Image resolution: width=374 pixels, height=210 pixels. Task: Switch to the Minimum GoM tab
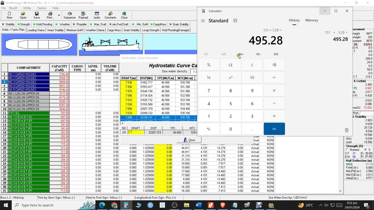[x=75, y=30]
